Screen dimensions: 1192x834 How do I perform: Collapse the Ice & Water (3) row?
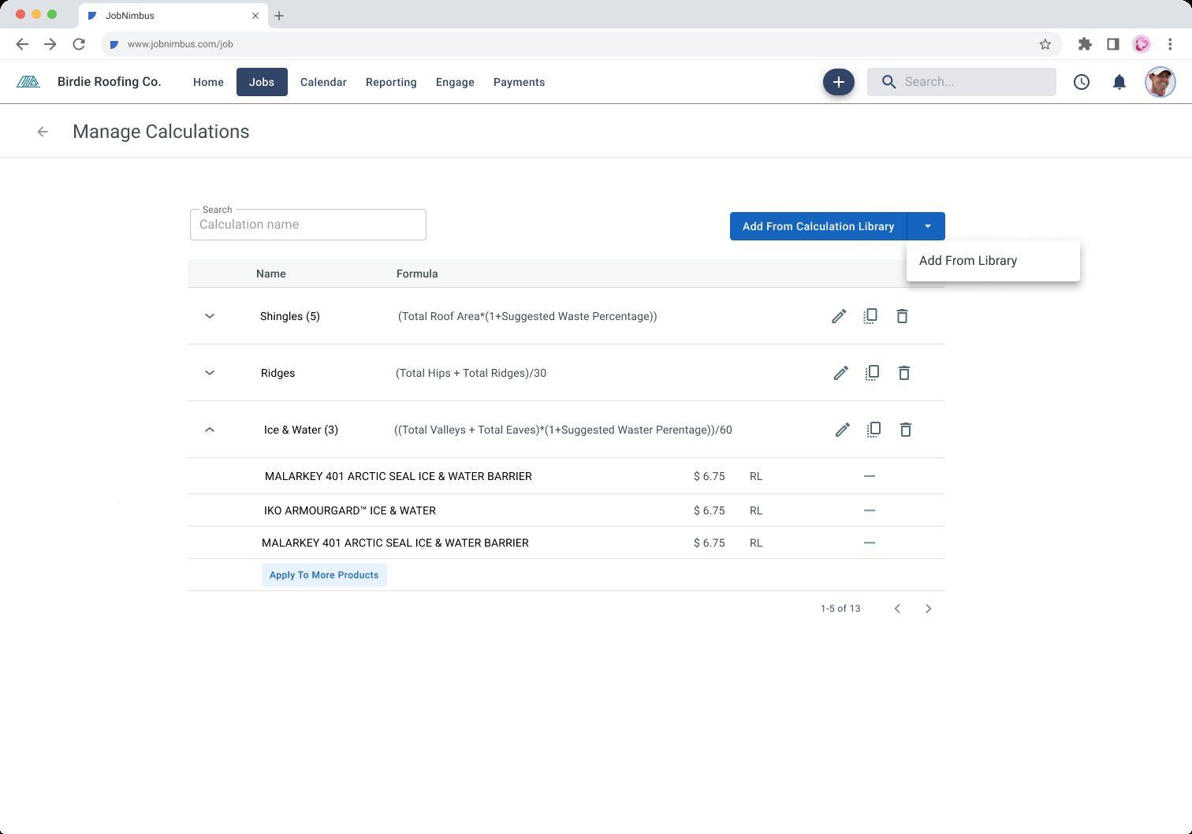click(210, 430)
